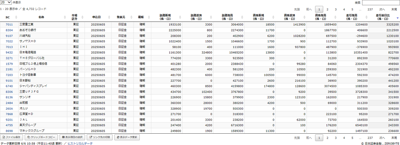Open 表示項目の選択 column chooser
Viewport: 400px width, 145px height.
[x=72, y=137]
